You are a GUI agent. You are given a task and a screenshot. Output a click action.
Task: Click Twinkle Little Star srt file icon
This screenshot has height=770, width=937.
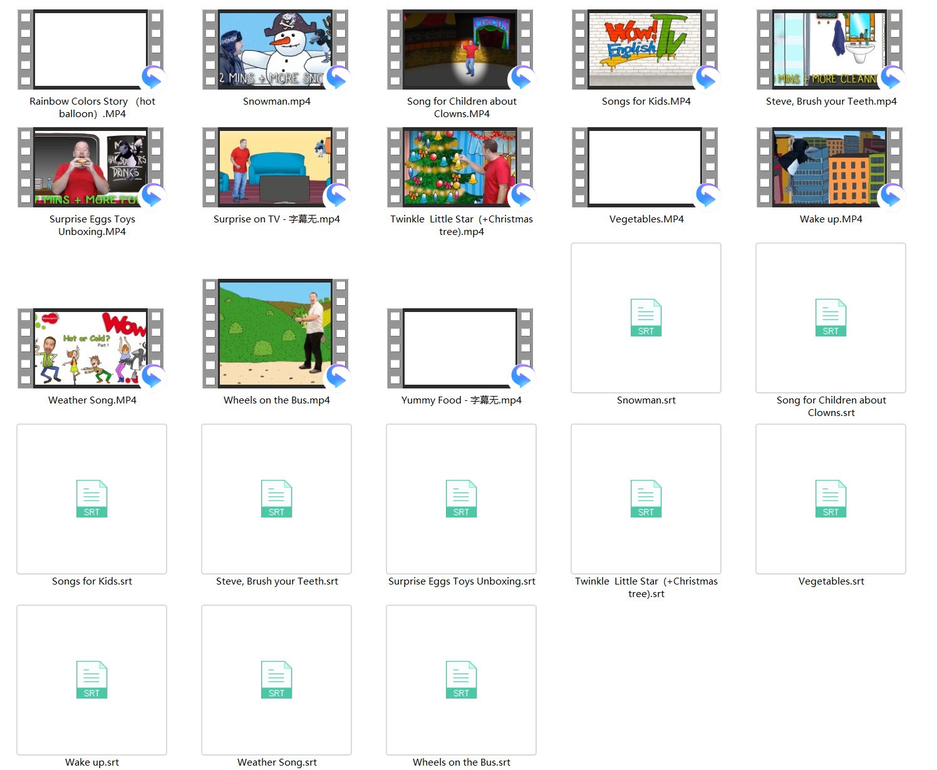(x=646, y=499)
